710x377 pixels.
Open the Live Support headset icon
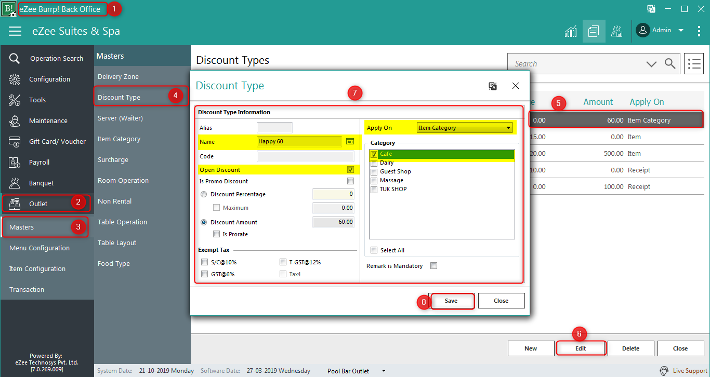coord(664,371)
